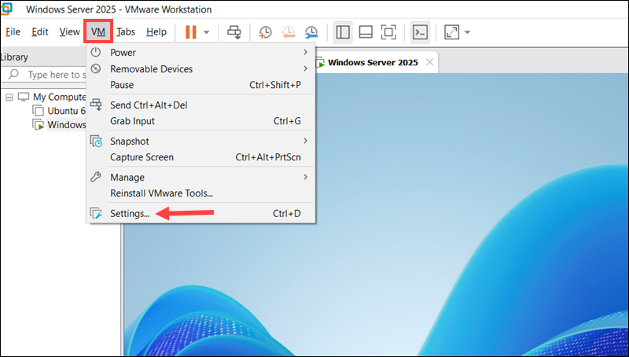Enter full screen mode via toolbar icon
The image size is (629, 357).
(388, 32)
